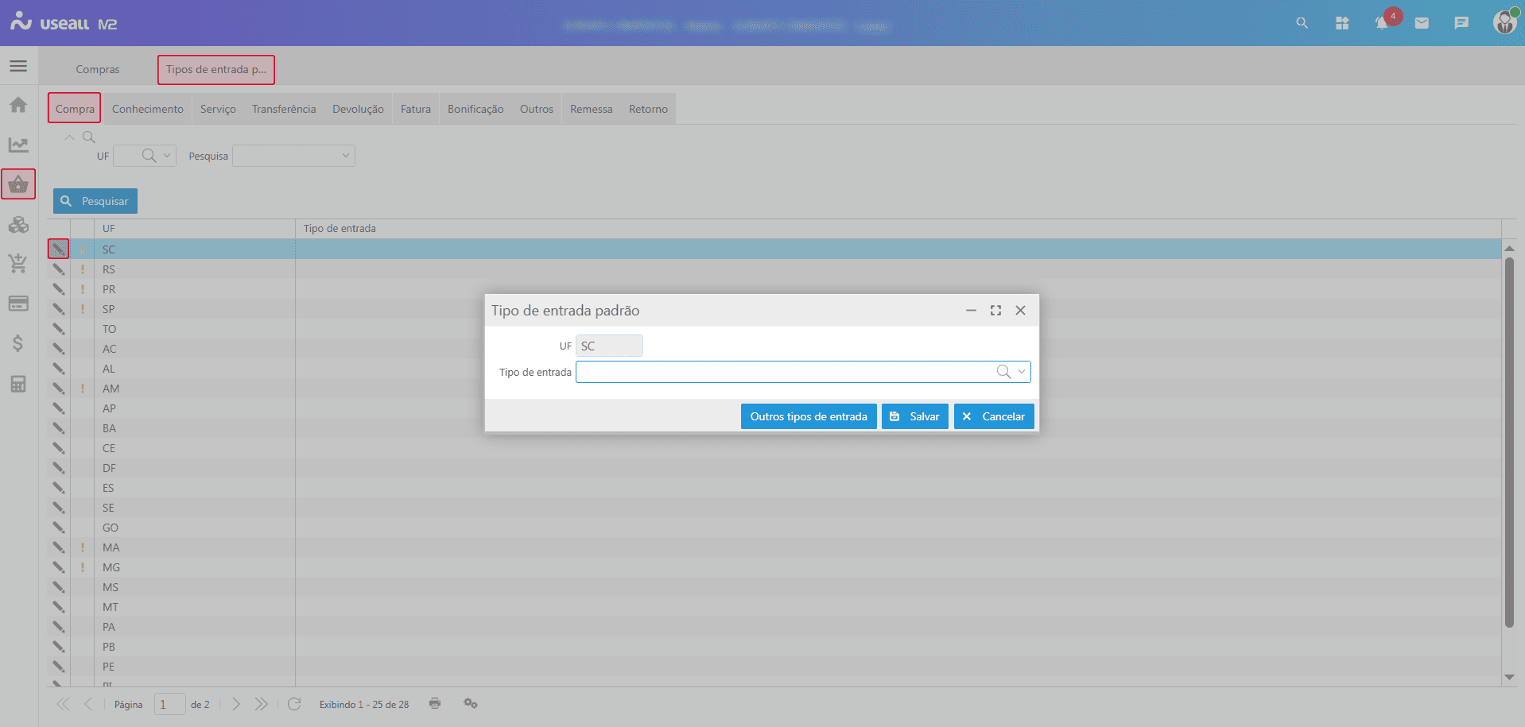Click the shopping basket sidebar icon
The image size is (1525, 727).
click(18, 184)
